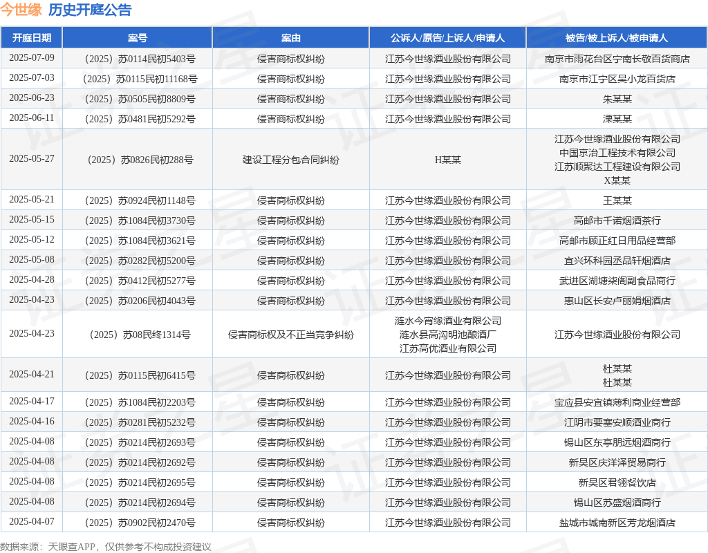The image size is (708, 553).
Task: Click case number 苏0114民初5403号
Action: click(140, 59)
